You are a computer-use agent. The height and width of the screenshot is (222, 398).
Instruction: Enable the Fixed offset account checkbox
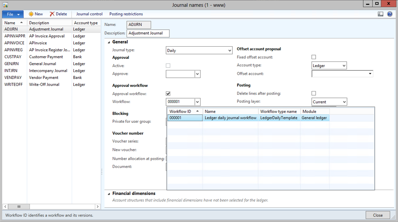point(314,57)
